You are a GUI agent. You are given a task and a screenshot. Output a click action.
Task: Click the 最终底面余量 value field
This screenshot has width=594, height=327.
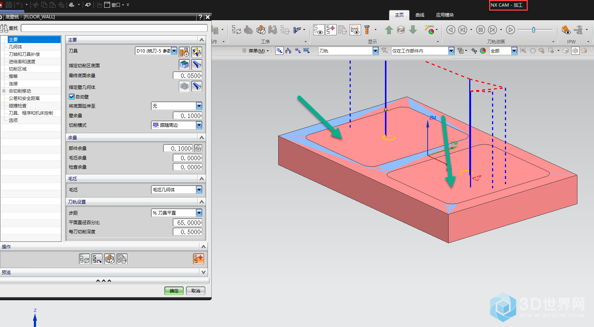(x=188, y=76)
